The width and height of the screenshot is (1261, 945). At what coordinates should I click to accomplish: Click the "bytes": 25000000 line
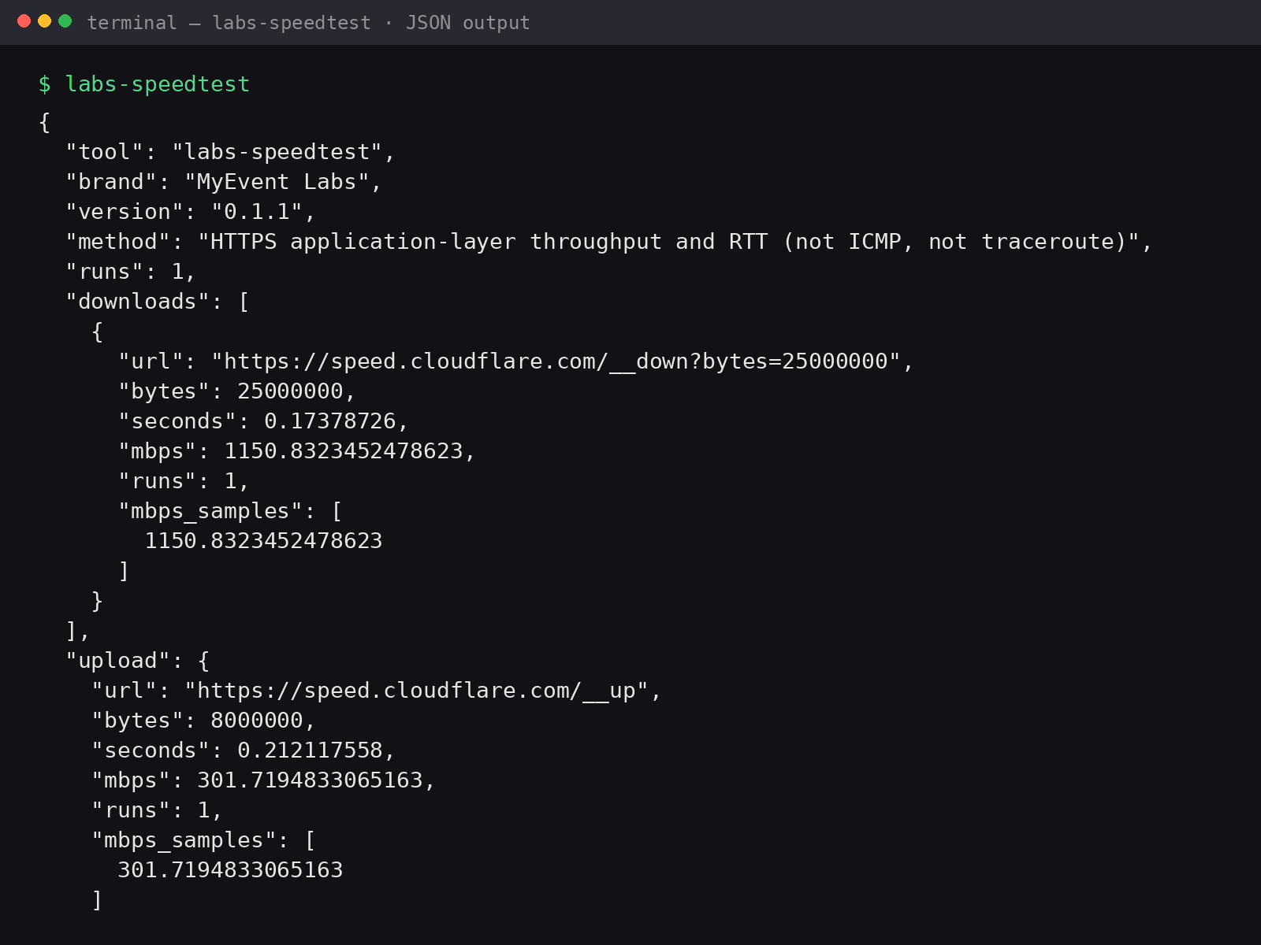(237, 391)
